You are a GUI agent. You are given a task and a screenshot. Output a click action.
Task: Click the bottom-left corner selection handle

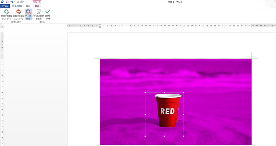click(x=145, y=136)
